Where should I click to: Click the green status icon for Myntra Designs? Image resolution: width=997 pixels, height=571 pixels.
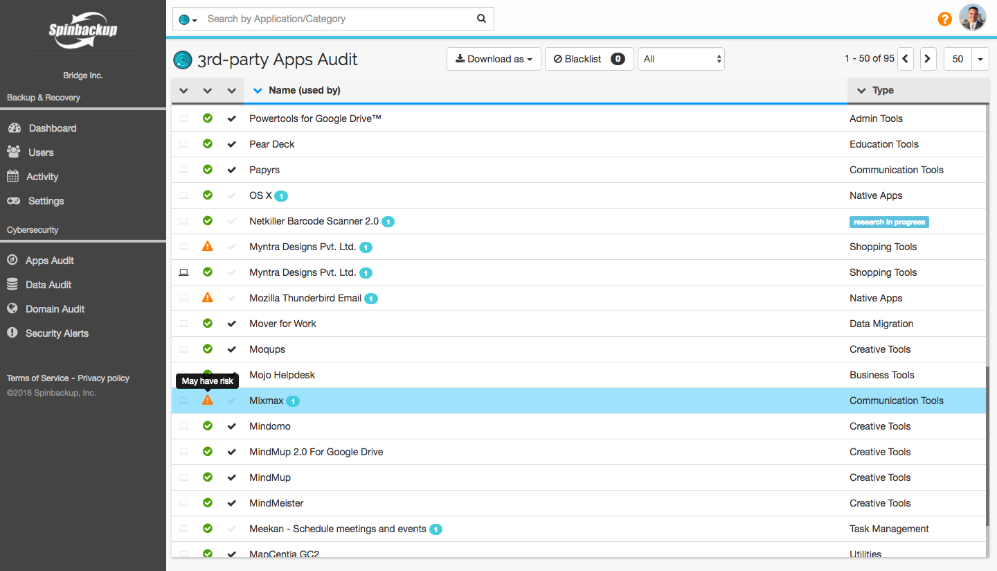208,272
